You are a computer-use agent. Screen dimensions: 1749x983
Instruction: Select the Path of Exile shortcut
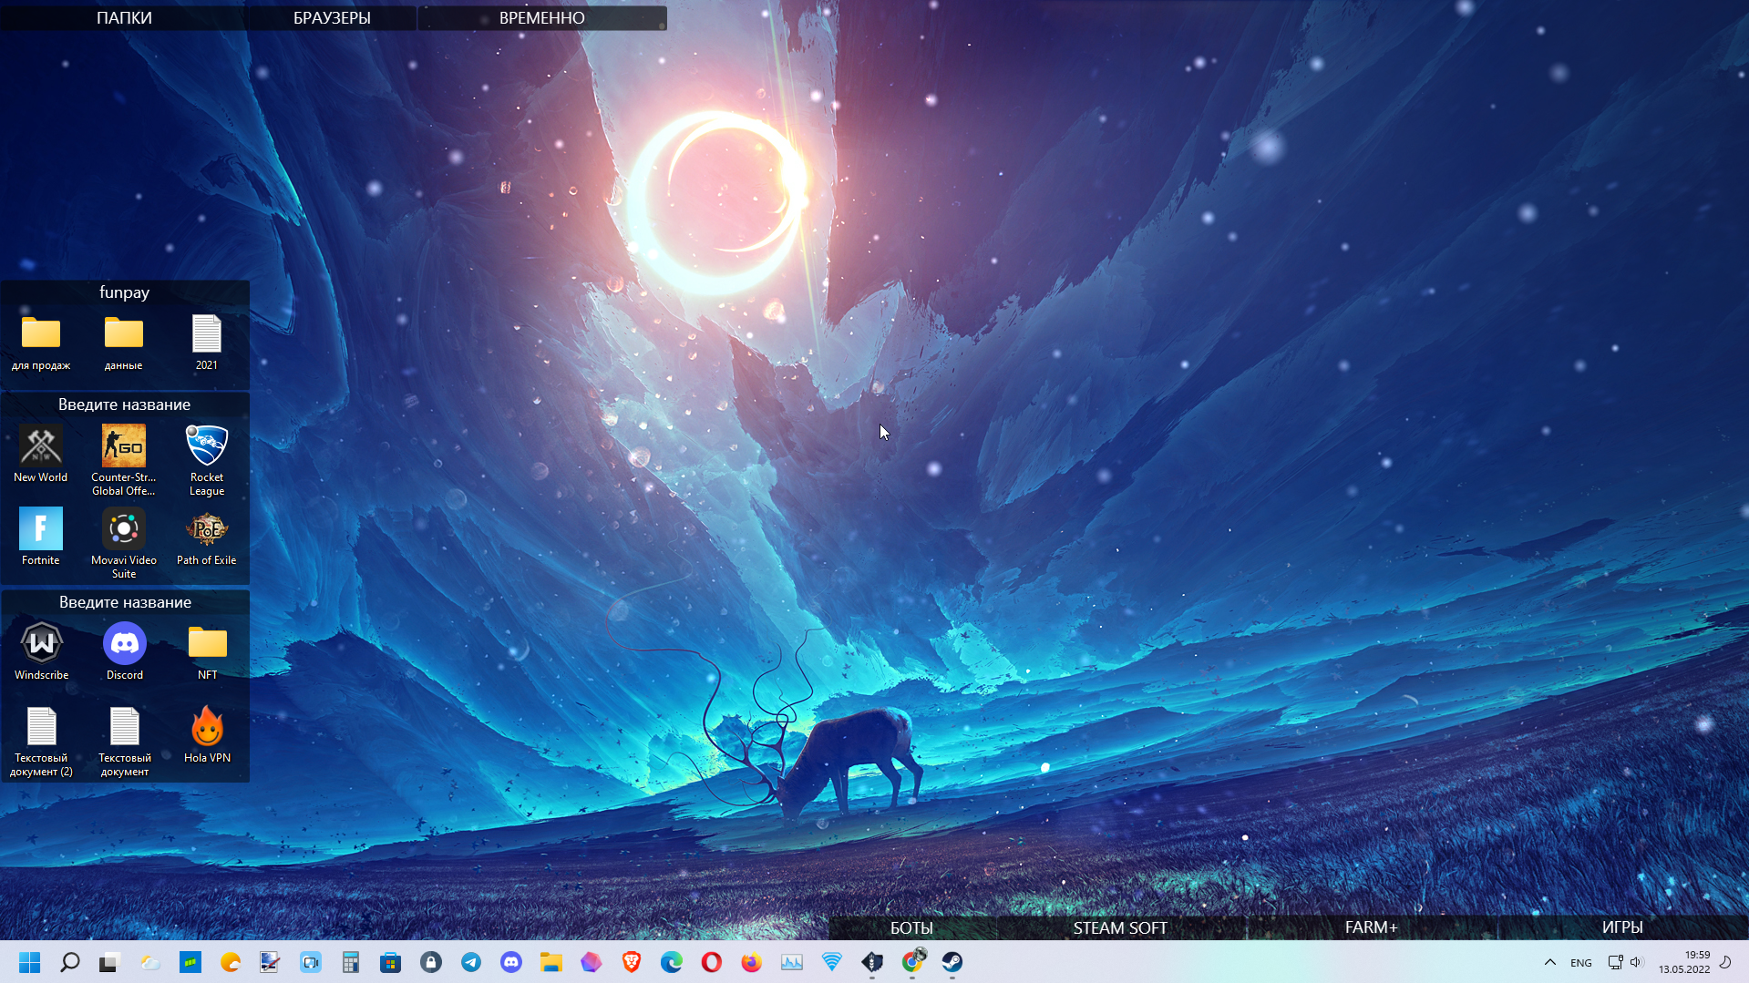(207, 538)
